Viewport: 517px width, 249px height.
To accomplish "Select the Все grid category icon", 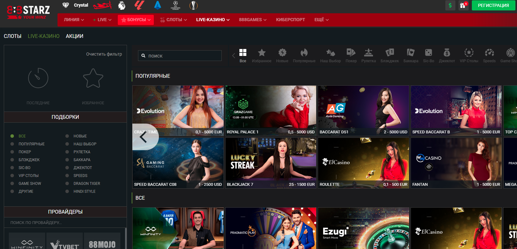I will coord(243,52).
